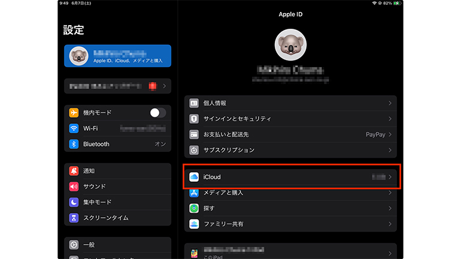Tap the large koala profile photo

tap(290, 45)
